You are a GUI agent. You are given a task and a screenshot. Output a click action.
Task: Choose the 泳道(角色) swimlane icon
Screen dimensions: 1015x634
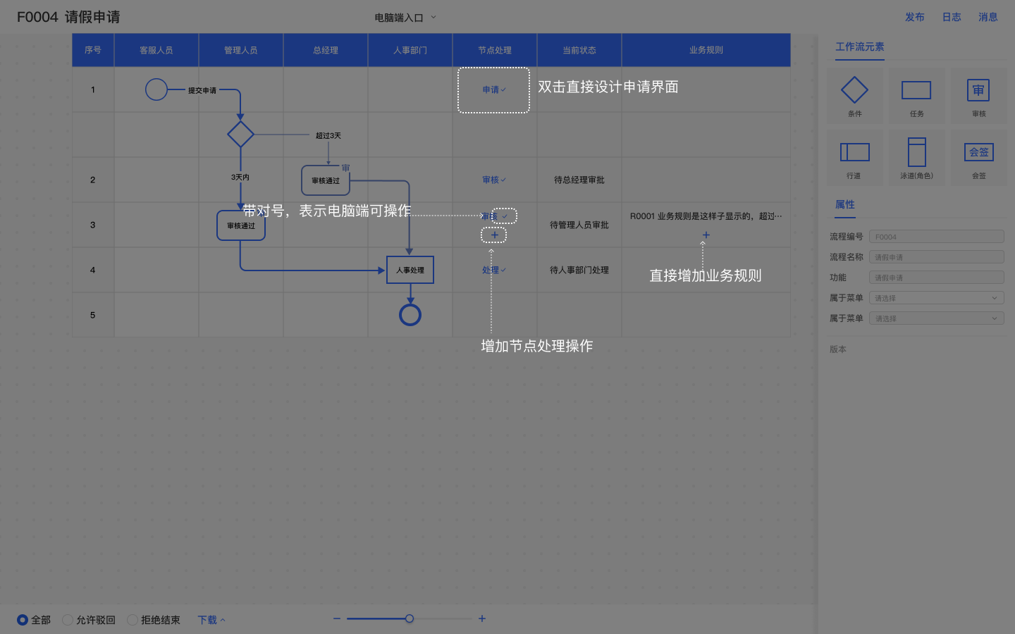pos(916,153)
